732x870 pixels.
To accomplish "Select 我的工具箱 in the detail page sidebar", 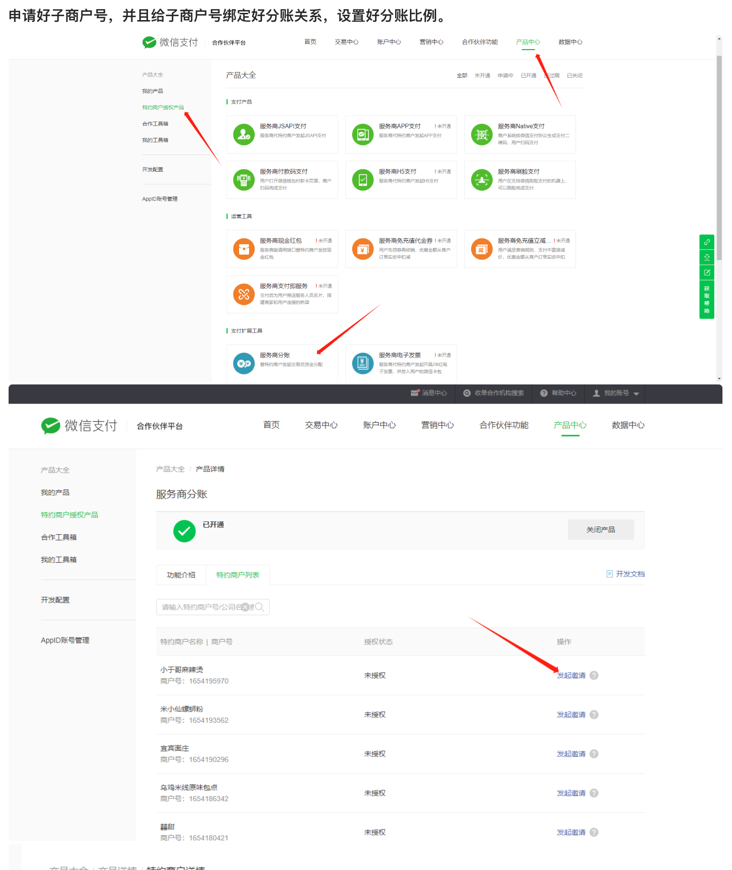I will (x=59, y=559).
